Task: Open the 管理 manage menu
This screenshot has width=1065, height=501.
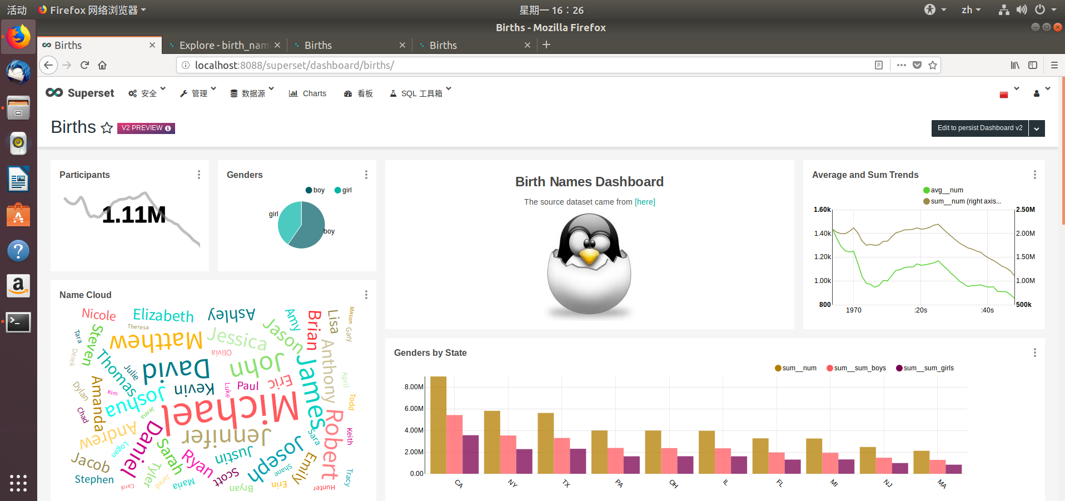Action: coord(198,93)
